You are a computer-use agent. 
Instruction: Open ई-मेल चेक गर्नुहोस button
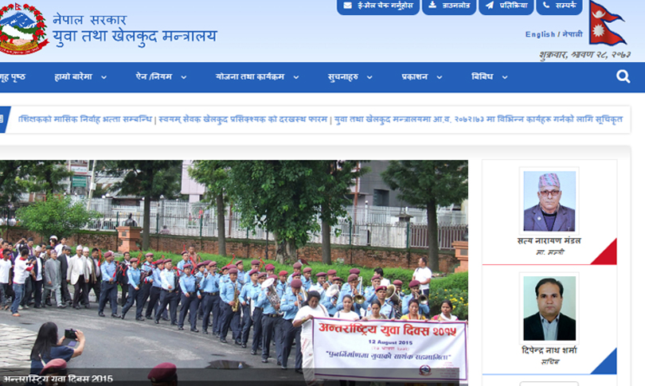[378, 6]
